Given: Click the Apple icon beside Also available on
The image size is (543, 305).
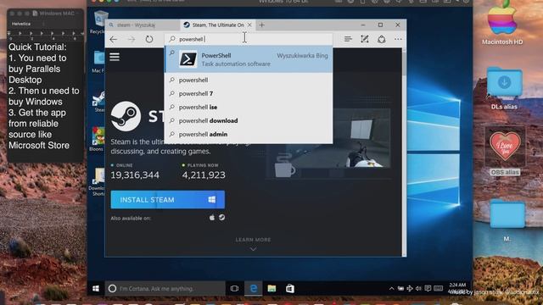Looking at the screenshot, I should 212,218.
